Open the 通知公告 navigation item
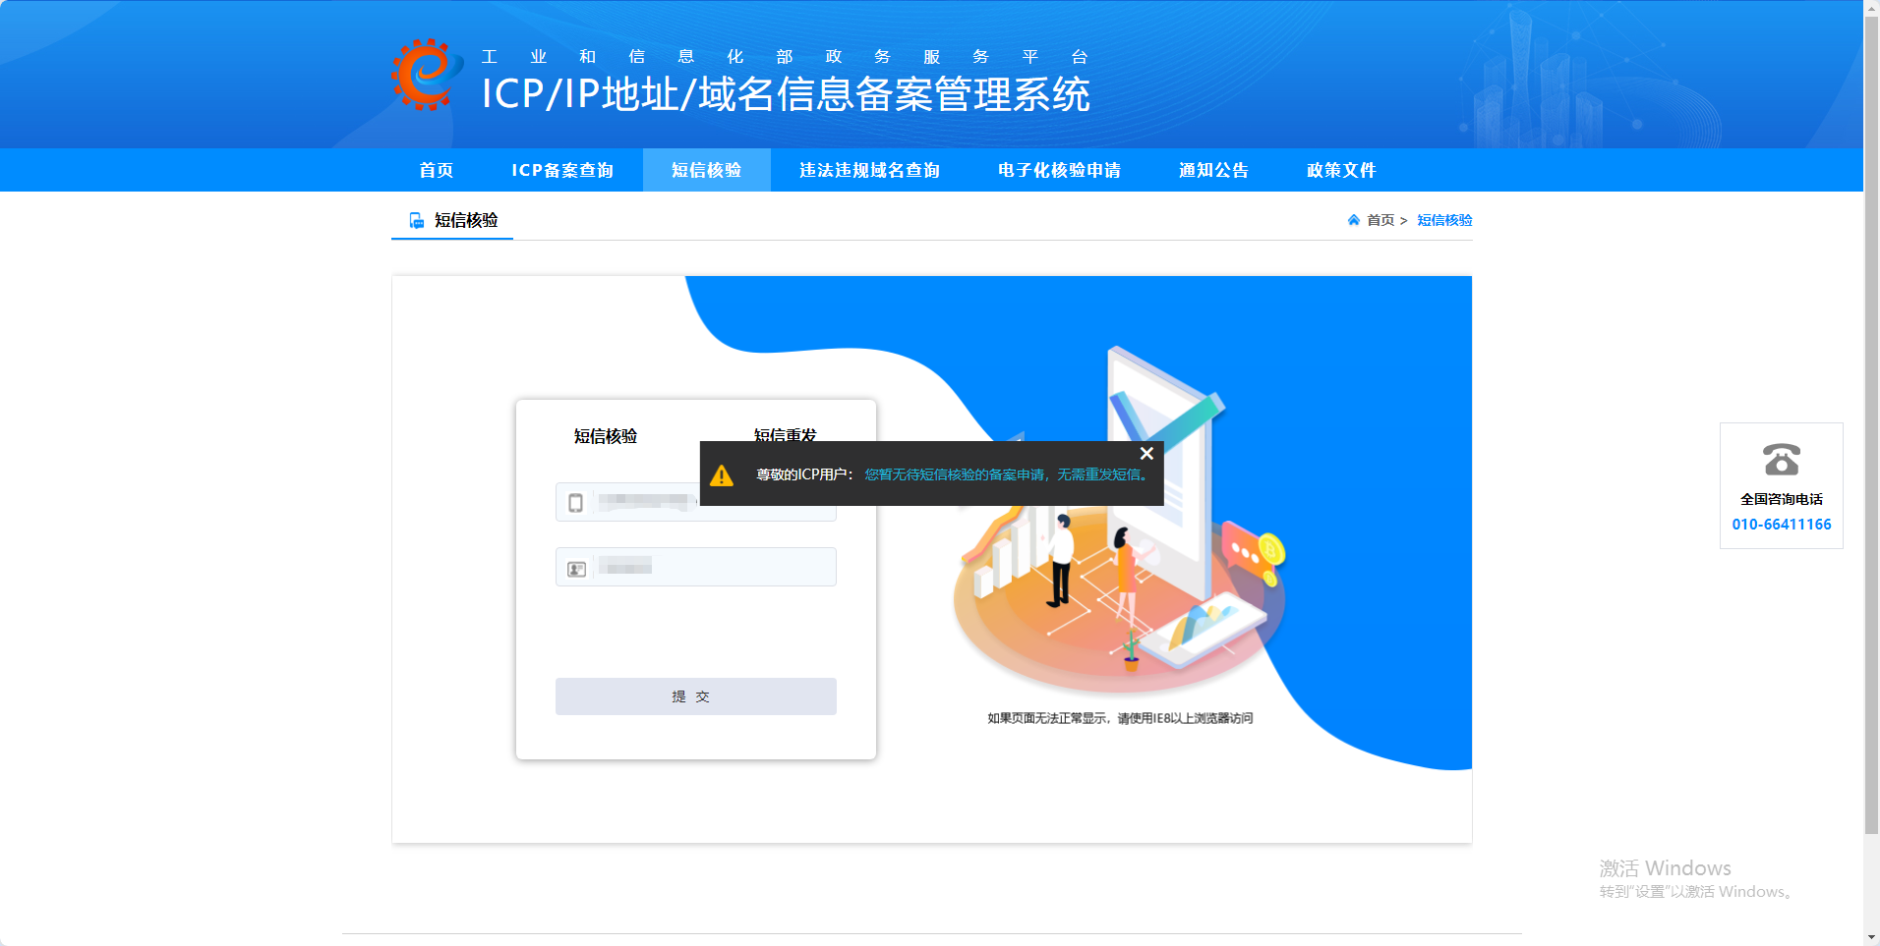1880x946 pixels. [x=1214, y=170]
